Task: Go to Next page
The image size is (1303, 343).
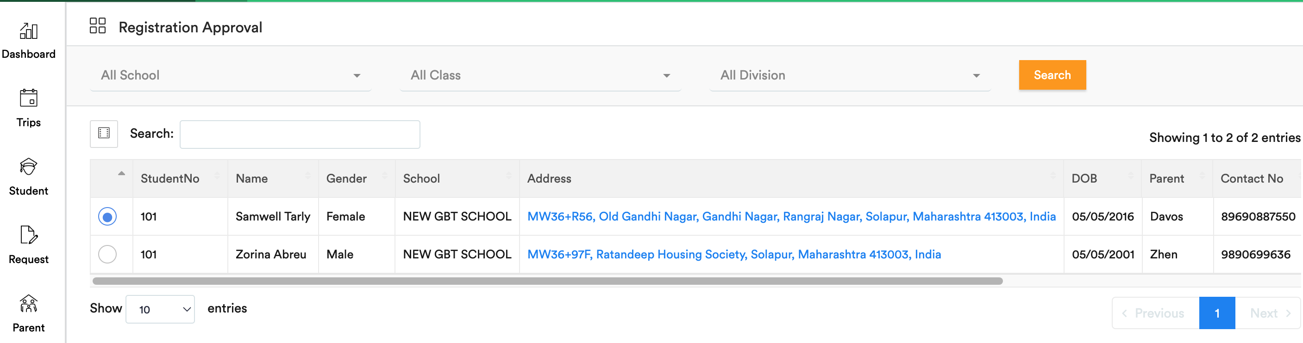Action: point(1268,313)
